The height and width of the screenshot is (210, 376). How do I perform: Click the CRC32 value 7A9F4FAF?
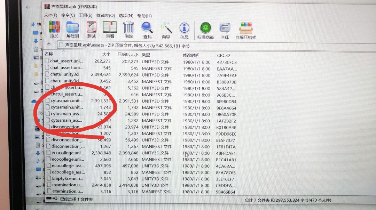pyautogui.click(x=227, y=75)
